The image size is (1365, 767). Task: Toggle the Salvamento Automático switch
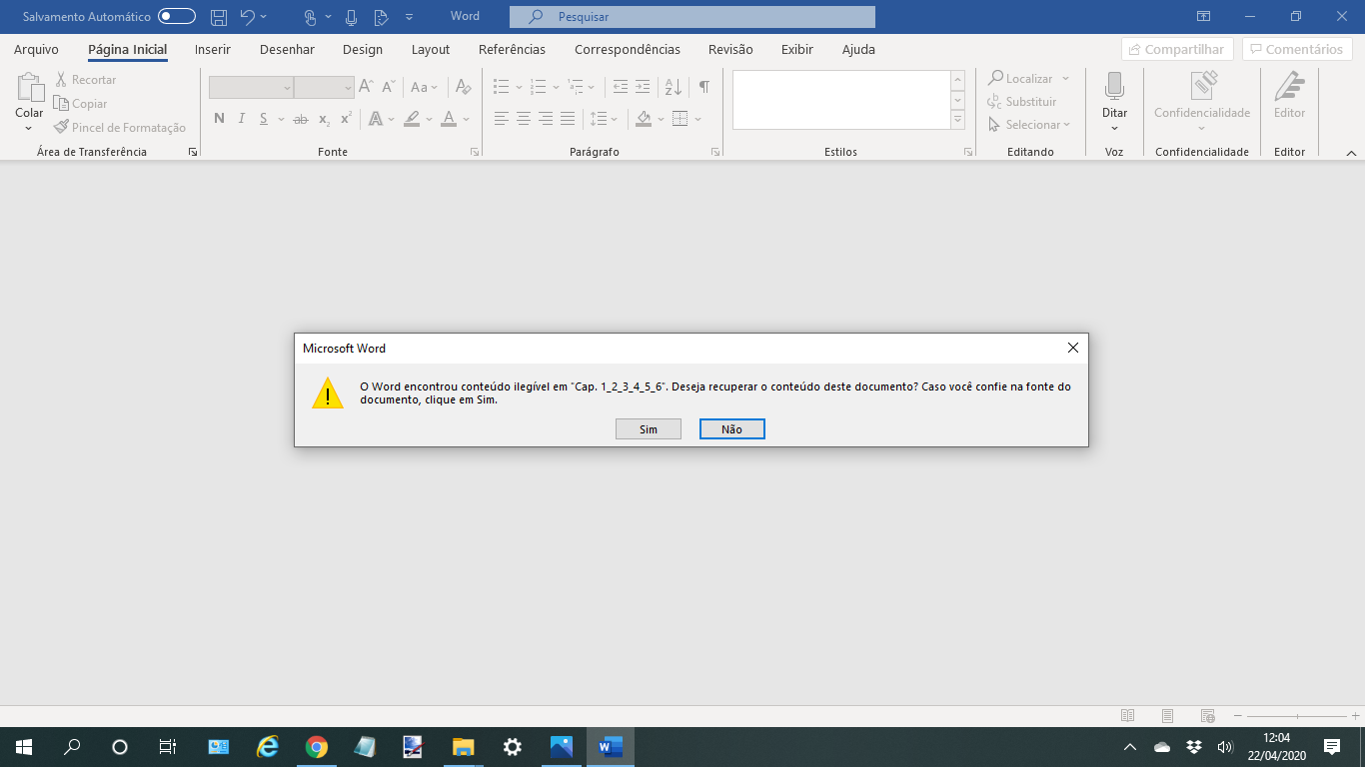(x=177, y=17)
